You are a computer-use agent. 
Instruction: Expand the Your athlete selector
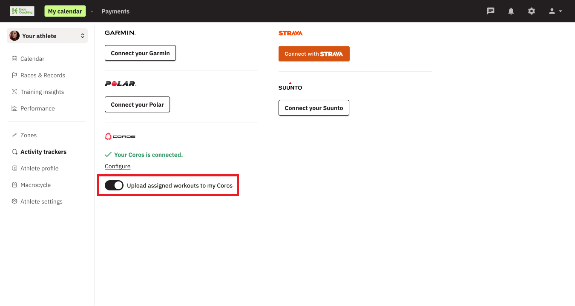tap(47, 36)
